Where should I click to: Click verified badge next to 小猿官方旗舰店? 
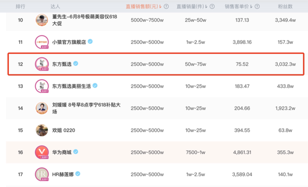point(90,42)
